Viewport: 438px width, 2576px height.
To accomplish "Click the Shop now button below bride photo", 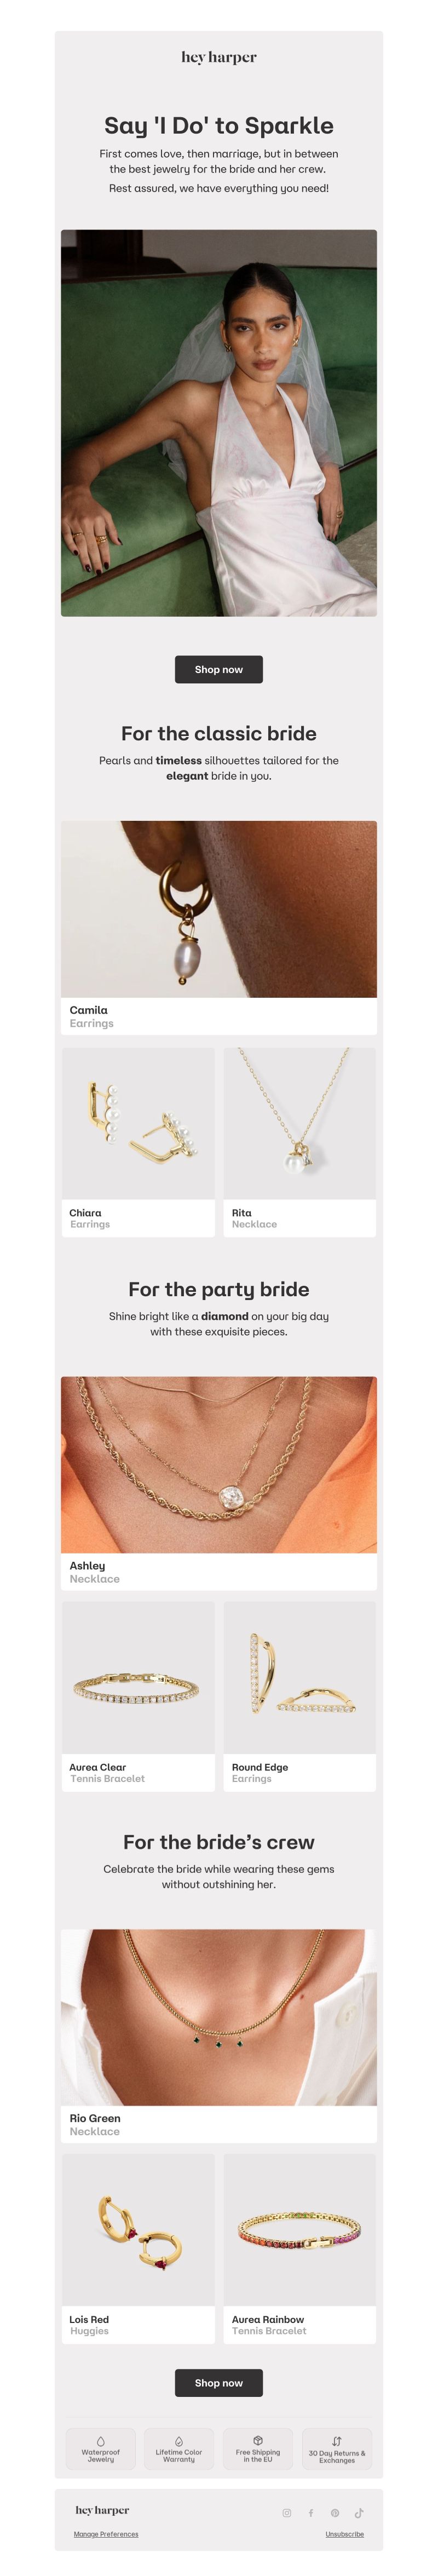I will pyautogui.click(x=219, y=669).
